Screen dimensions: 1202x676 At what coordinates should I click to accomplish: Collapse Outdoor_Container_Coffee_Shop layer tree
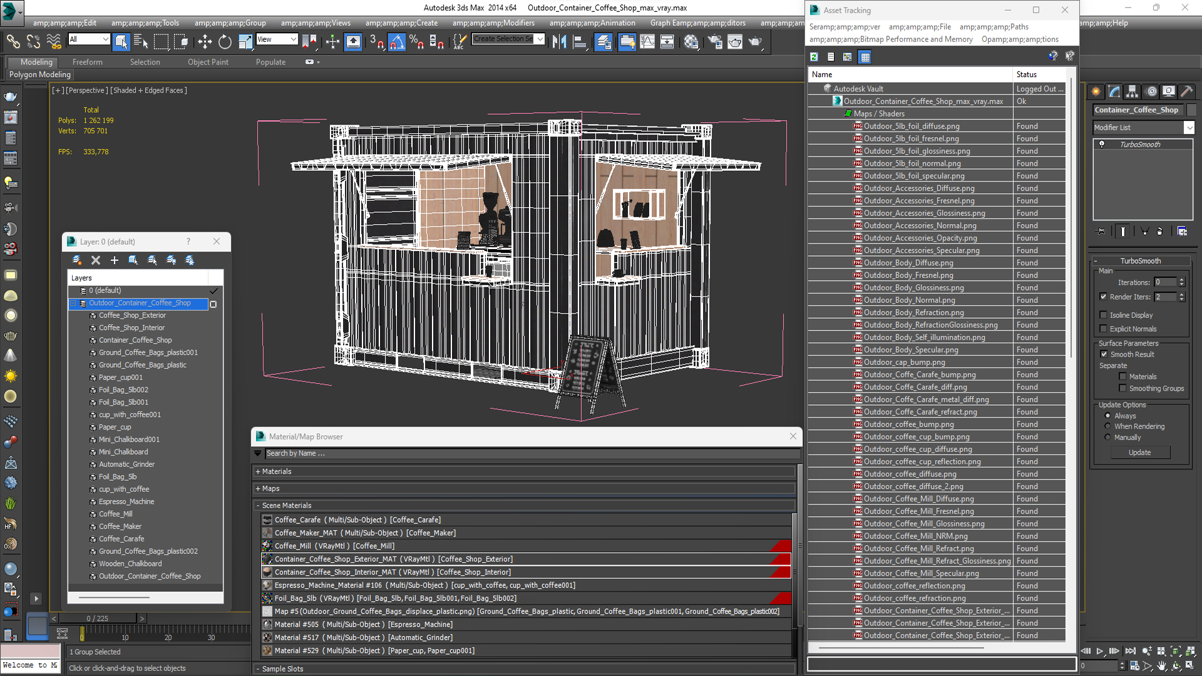(x=73, y=303)
